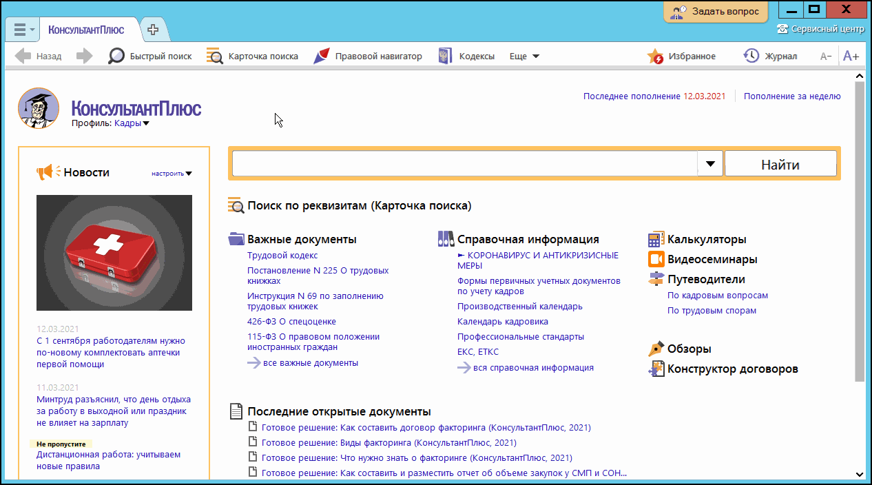The height and width of the screenshot is (485, 872).
Task: Decrease font size with A− icon
Action: tap(826, 56)
